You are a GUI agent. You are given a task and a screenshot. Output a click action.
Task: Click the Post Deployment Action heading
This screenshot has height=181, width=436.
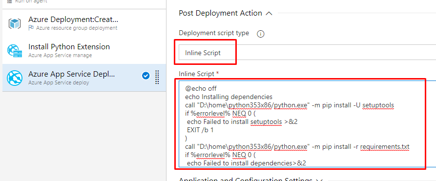(220, 13)
